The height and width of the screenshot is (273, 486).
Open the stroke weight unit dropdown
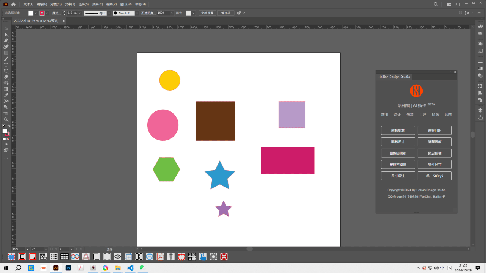coord(80,13)
